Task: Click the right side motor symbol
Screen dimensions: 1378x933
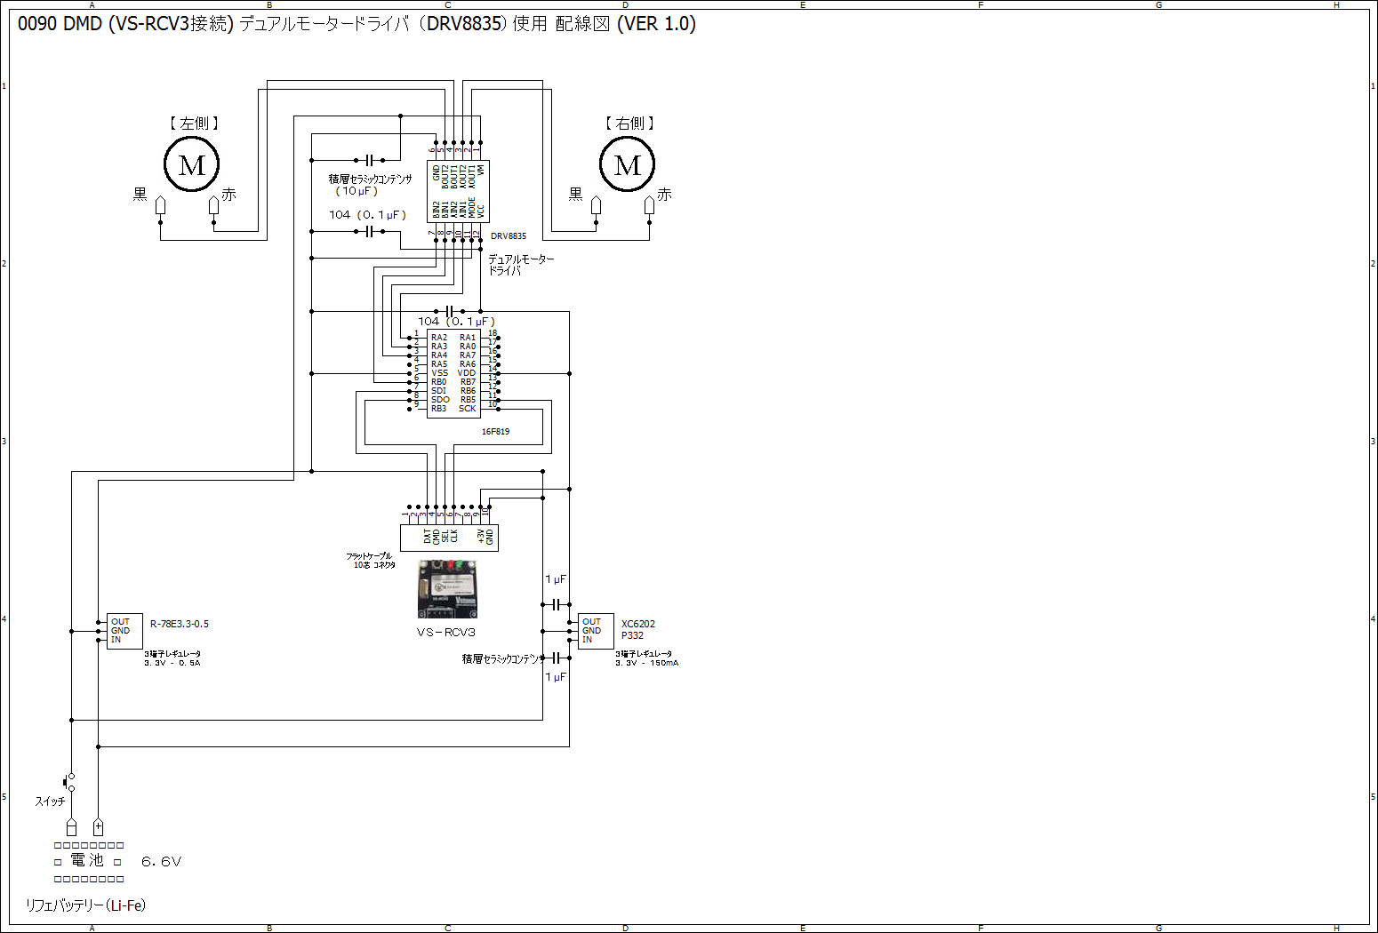Action: 627,165
